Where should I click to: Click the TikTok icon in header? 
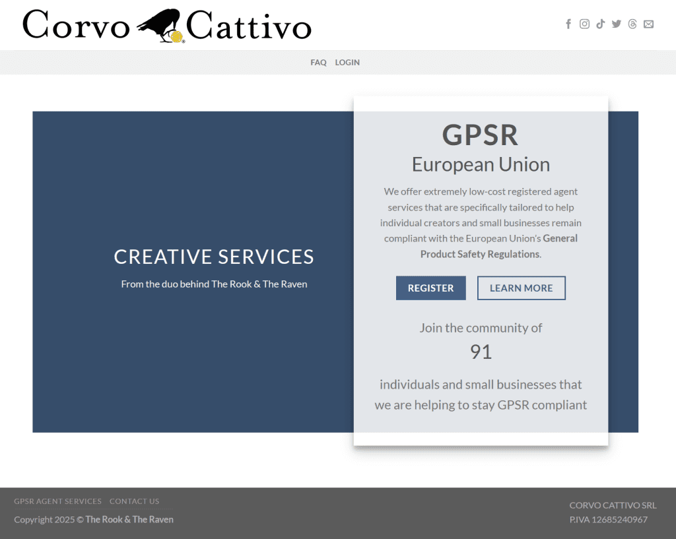(x=600, y=24)
